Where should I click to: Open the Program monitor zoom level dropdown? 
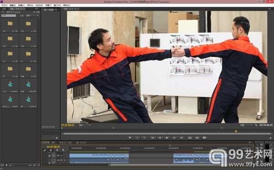(x=85, y=125)
